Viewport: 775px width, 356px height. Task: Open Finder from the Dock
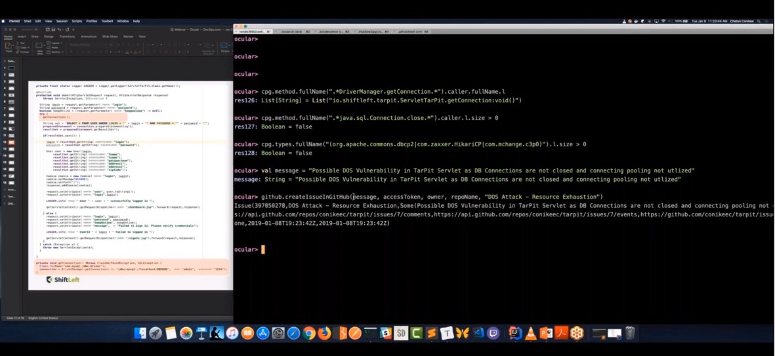pyautogui.click(x=140, y=333)
